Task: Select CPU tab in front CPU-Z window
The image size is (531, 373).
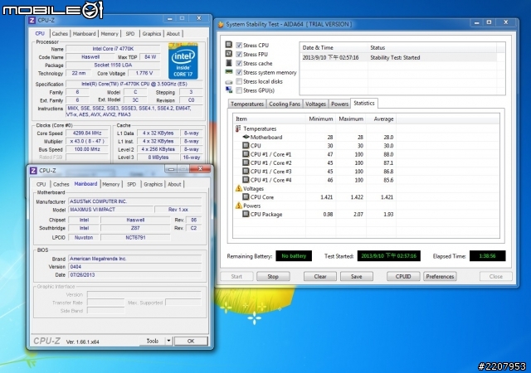Action: point(41,184)
